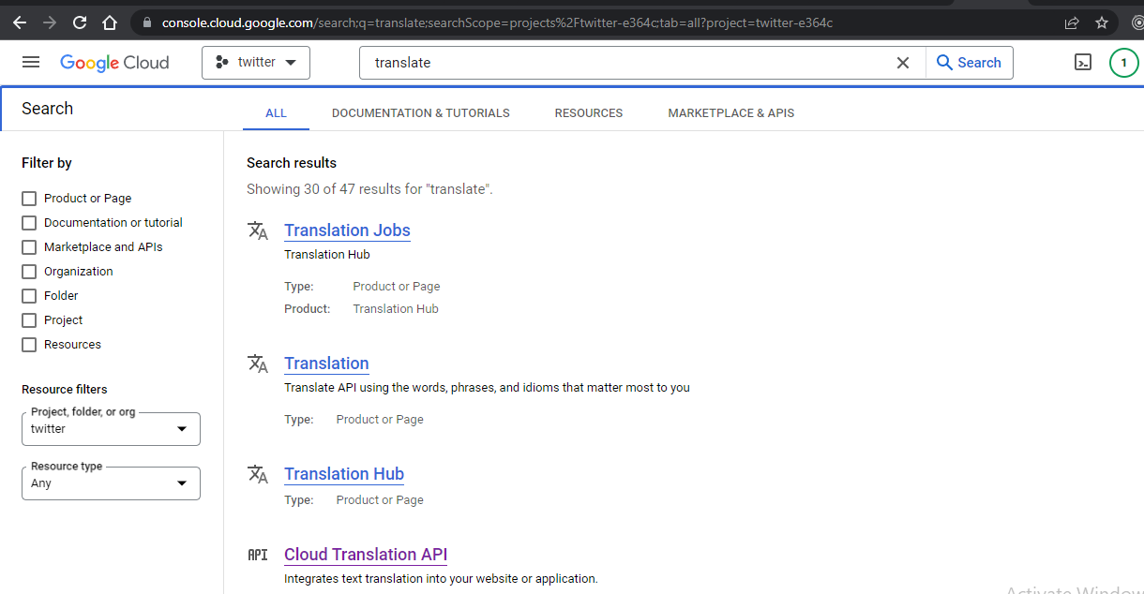Click the 'Translate API using the words' description
The height and width of the screenshot is (594, 1144).
point(487,388)
